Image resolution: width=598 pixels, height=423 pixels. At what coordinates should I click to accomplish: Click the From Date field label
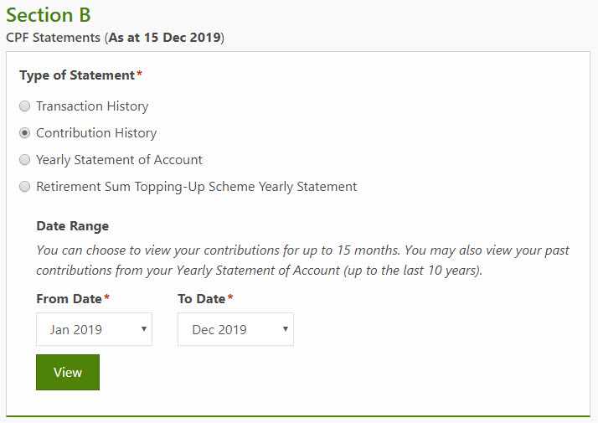click(70, 299)
